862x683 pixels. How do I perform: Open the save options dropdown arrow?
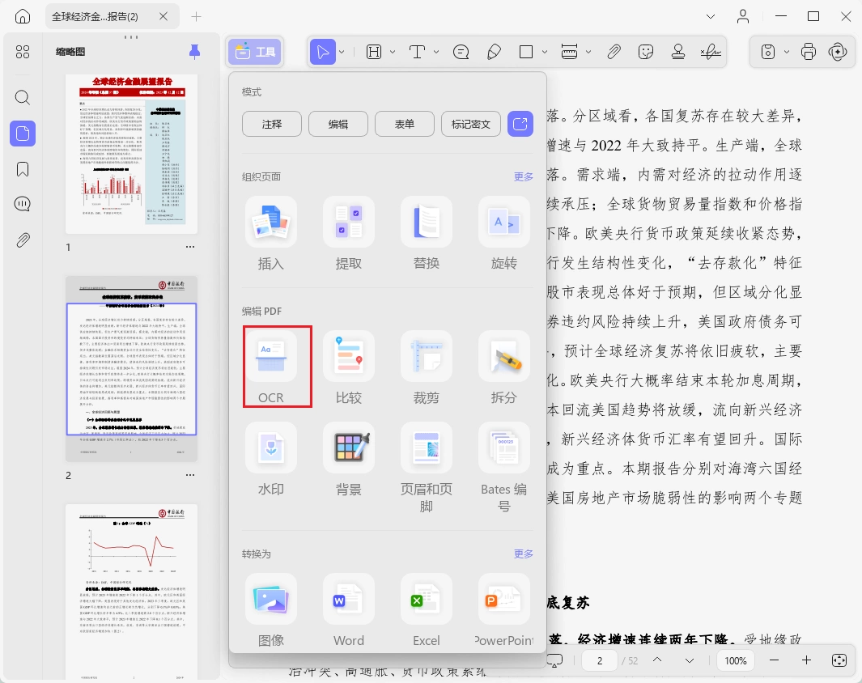pos(786,53)
